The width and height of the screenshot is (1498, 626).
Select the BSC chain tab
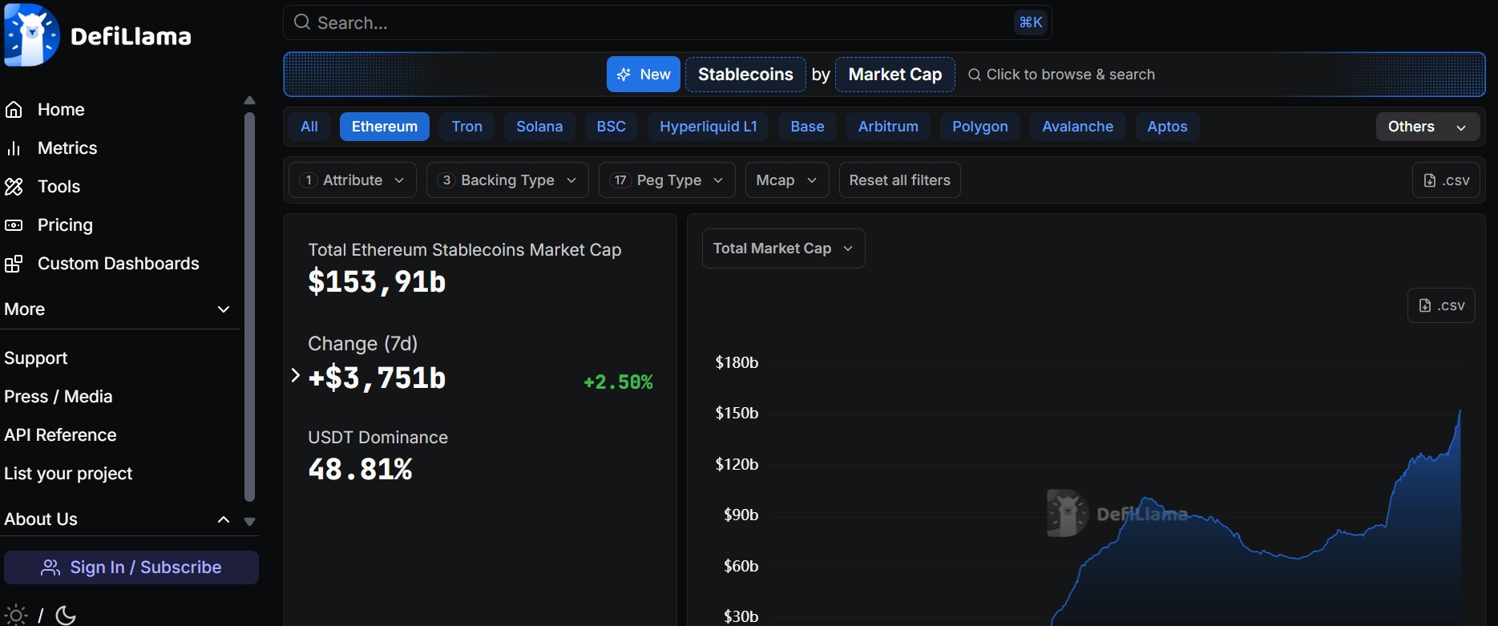612,127
